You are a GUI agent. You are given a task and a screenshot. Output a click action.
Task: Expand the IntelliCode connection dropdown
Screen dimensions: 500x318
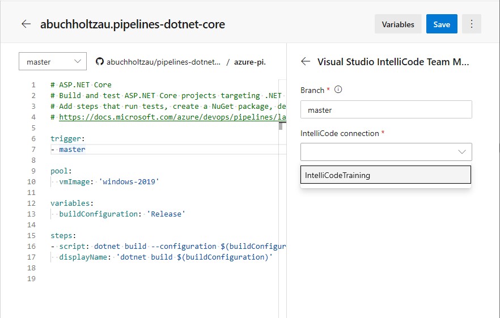386,152
